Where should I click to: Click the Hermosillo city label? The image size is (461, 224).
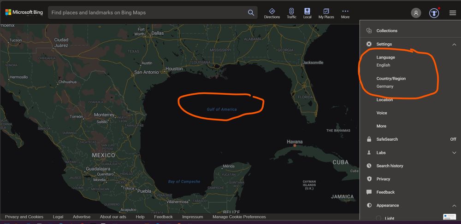click(x=18, y=77)
